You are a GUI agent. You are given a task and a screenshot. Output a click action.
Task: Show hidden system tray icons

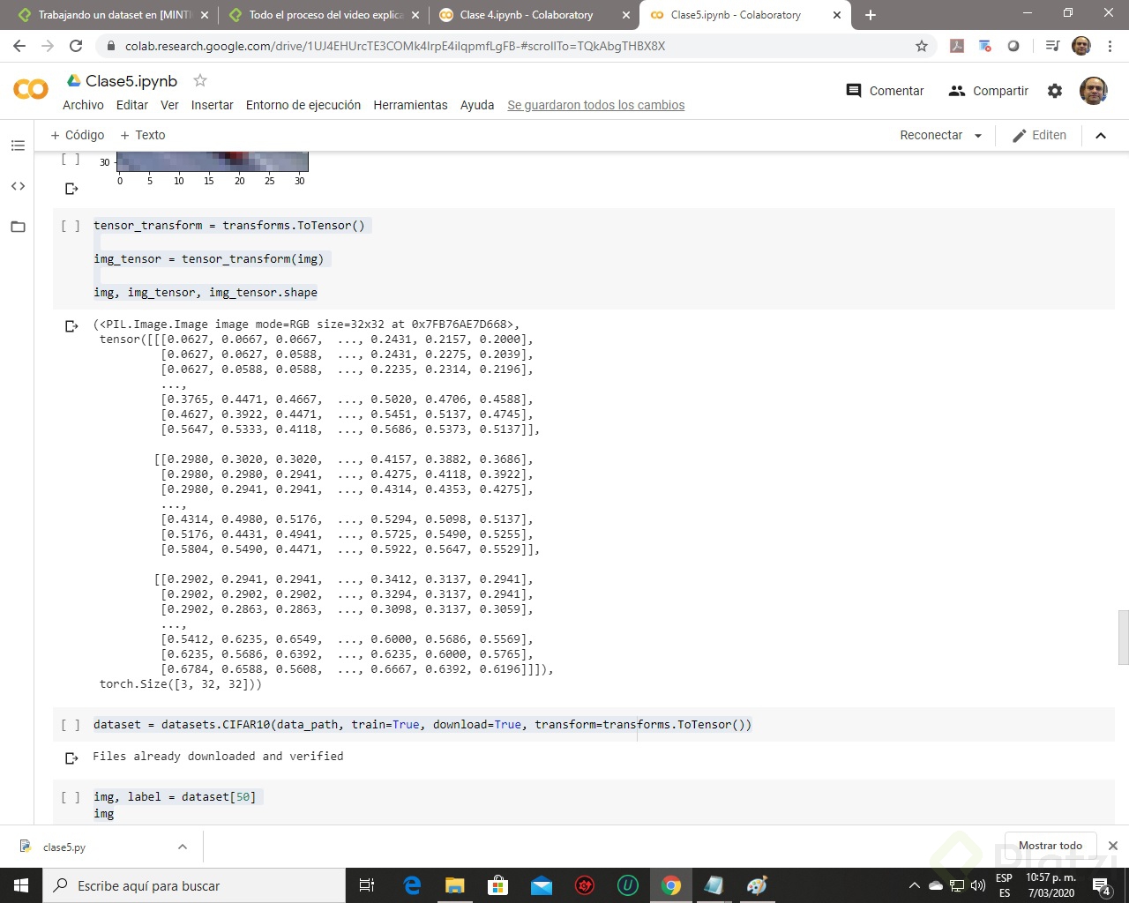pos(915,885)
